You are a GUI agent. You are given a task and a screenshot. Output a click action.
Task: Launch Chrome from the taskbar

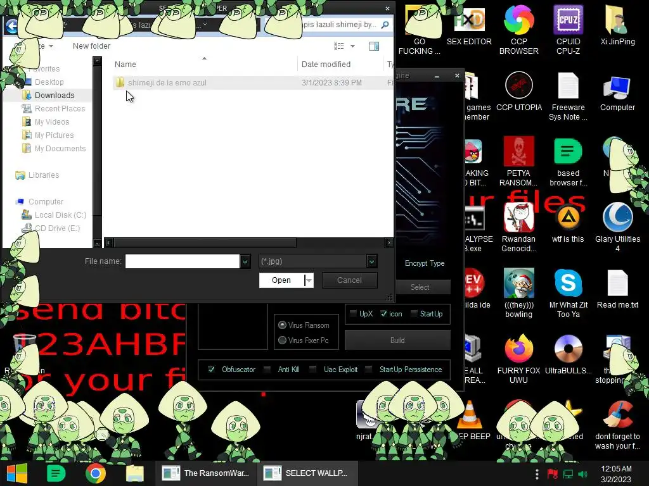click(96, 473)
